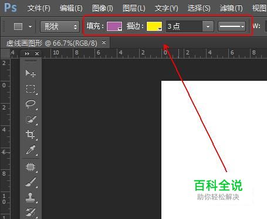Open the 图像(I) menu
Image resolution: width=267 pixels, height=219 pixels.
(103, 8)
